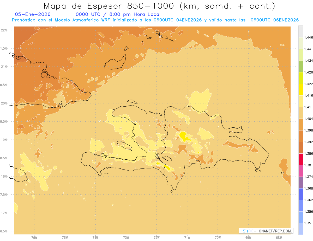Click the colorbar value '1.362'
Image resolution: width=313 pixels, height=241 pixels.
point(309,200)
